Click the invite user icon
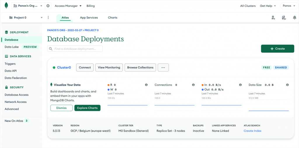This screenshot has width=299, height=148. [x=273, y=18]
